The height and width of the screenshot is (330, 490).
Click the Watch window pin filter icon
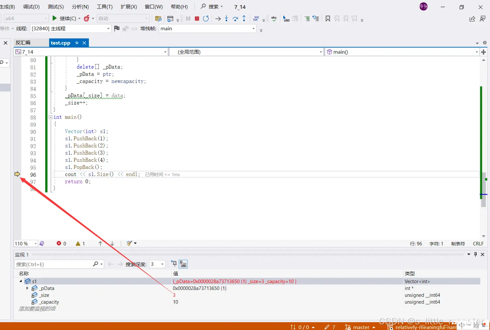pyautogui.click(x=174, y=264)
